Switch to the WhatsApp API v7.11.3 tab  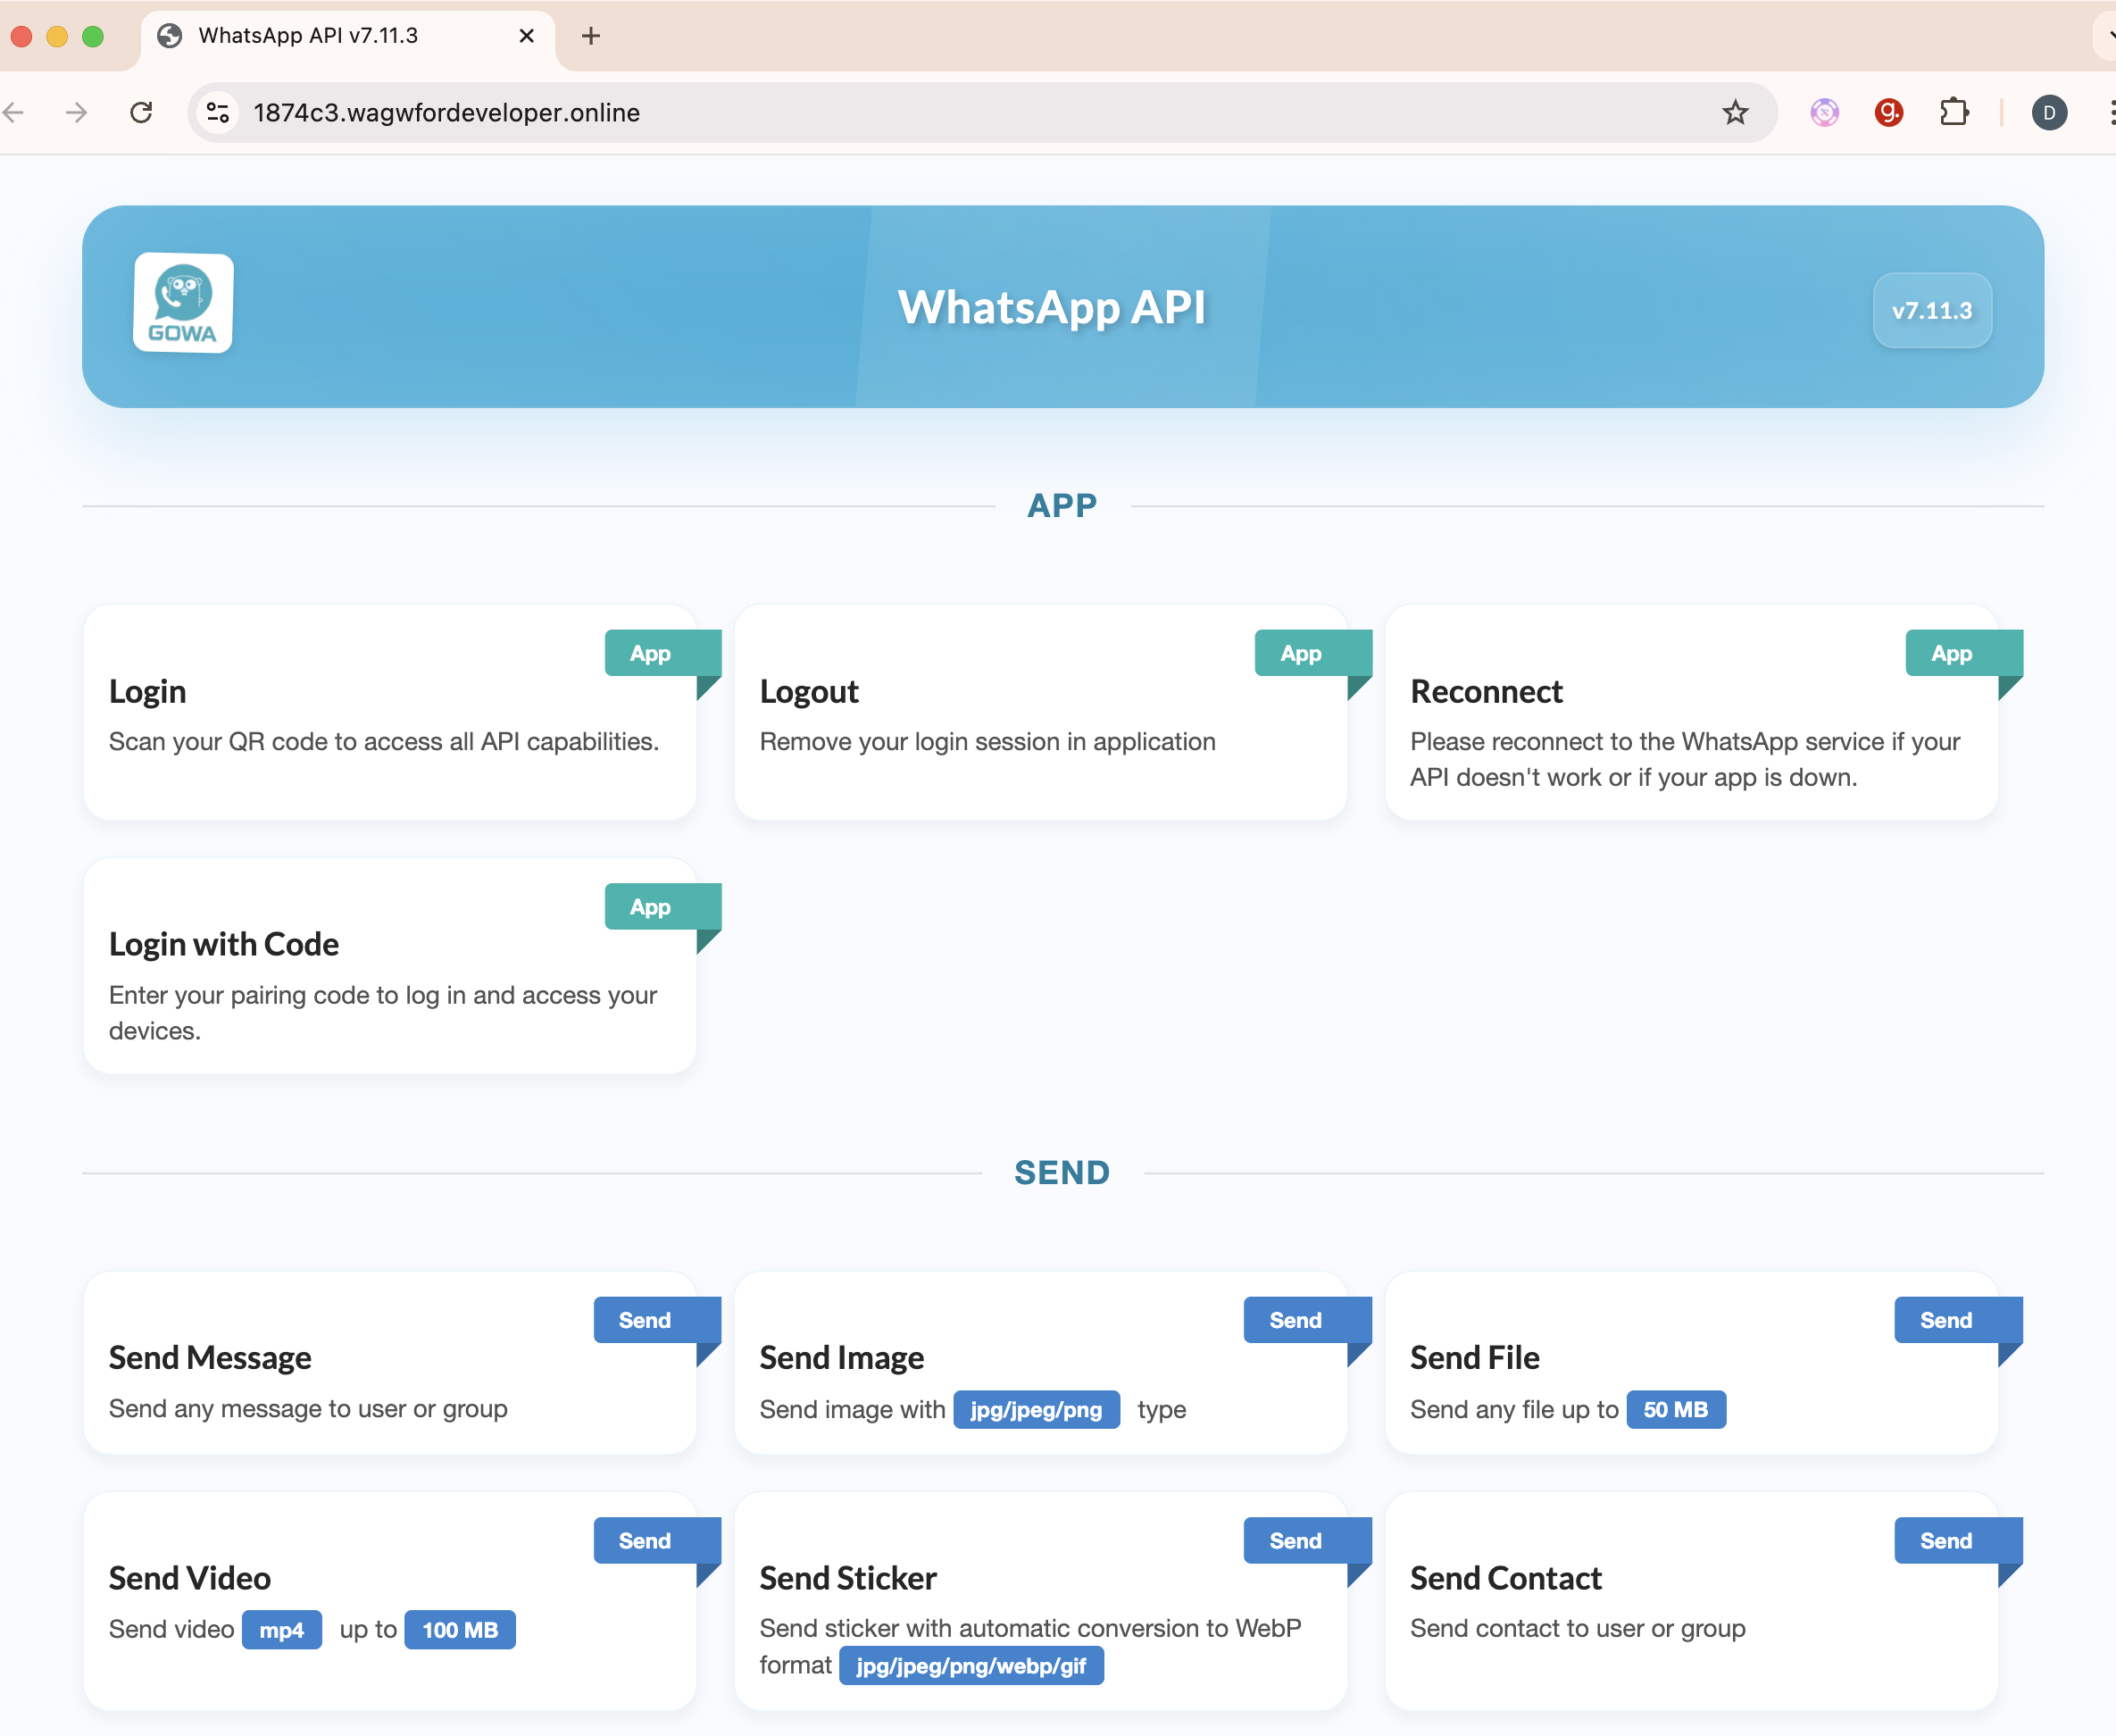[x=308, y=35]
